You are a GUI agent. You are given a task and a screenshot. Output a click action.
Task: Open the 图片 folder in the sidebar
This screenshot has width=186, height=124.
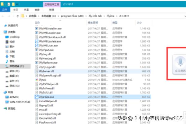(x=12, y=46)
